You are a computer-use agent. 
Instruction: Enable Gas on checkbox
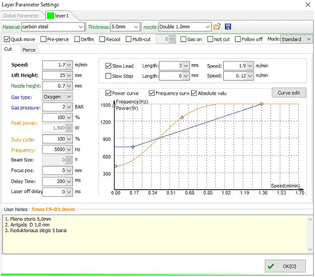coord(183,39)
